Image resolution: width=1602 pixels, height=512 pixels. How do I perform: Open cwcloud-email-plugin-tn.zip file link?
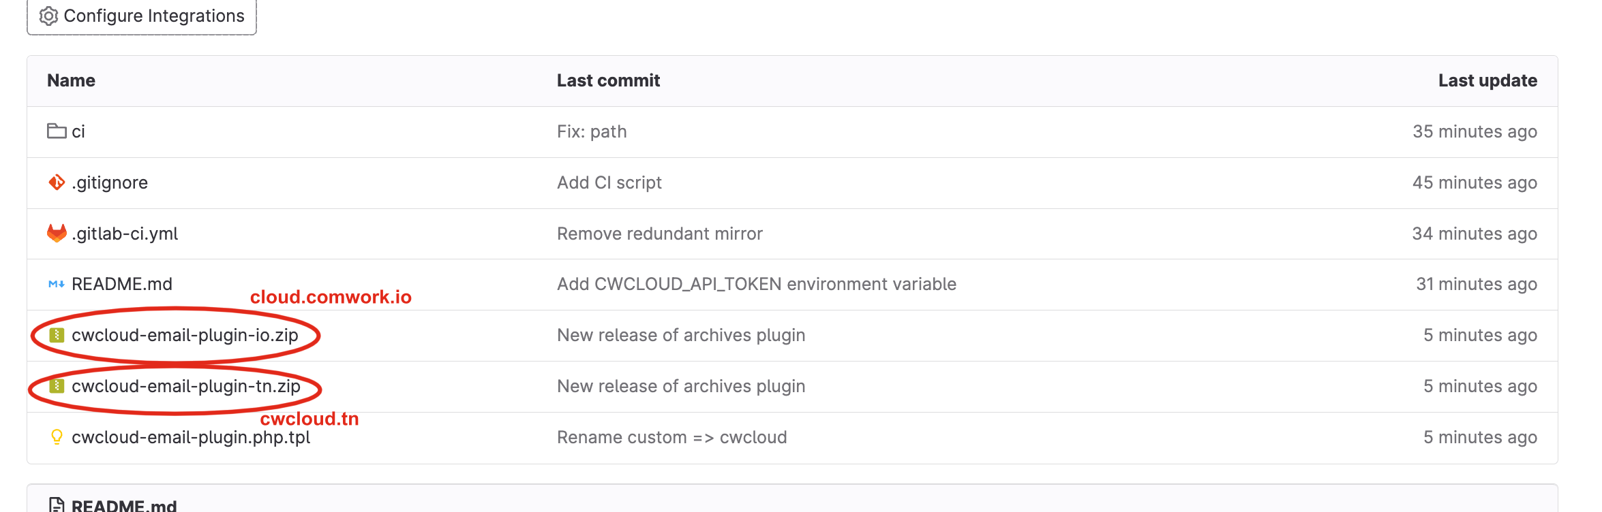(x=186, y=386)
